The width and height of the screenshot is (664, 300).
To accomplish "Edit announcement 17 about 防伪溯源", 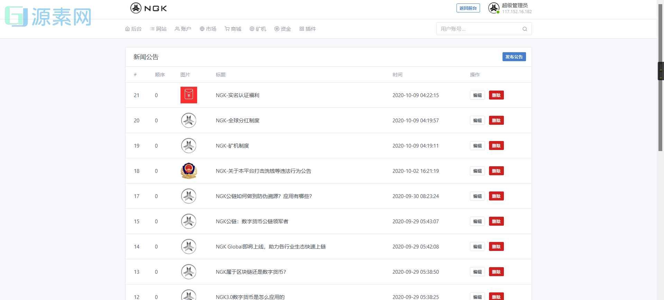I will point(477,196).
